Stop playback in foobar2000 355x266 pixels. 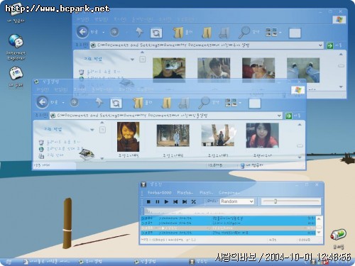pyautogui.click(x=148, y=201)
